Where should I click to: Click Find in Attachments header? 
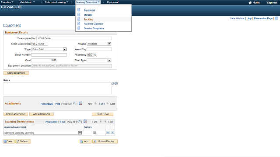(58, 104)
